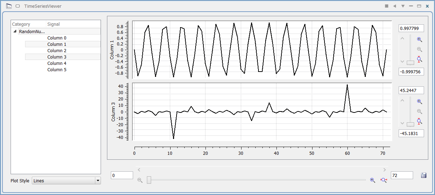Select Column 5 in the signal list
The height and width of the screenshot is (195, 435).
click(56, 69)
